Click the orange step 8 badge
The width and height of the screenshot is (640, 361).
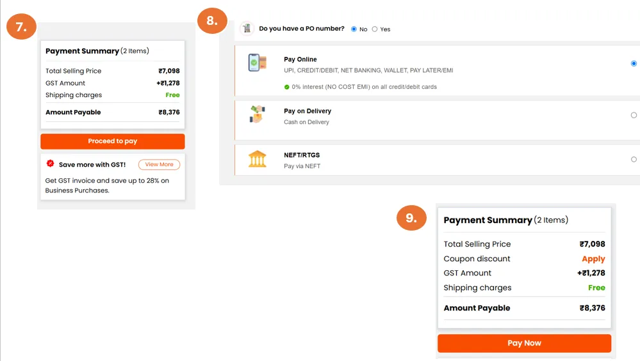coord(212,20)
